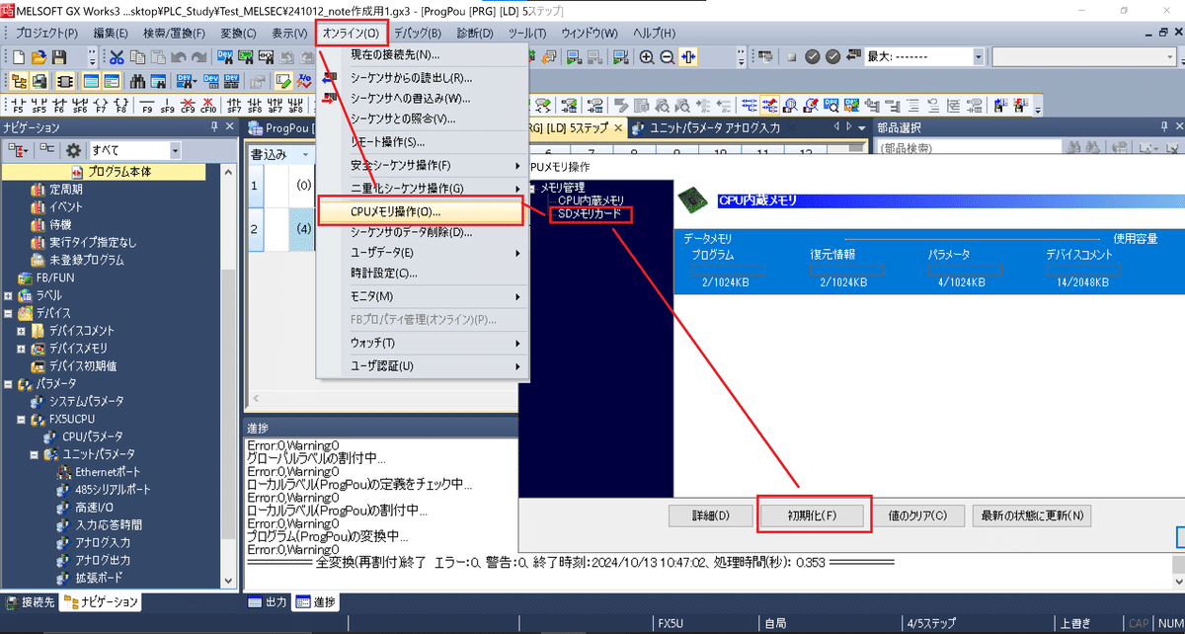This screenshot has height=634, width=1185.
Task: Click the Open project folder icon
Action: (x=39, y=57)
